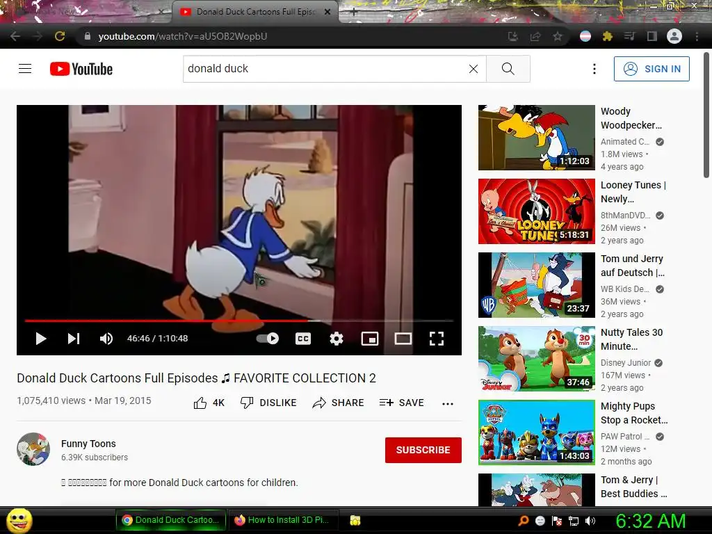Open the Mighty Pups Stop a Rocket title
Viewport: 712px width, 534px height.
(634, 413)
